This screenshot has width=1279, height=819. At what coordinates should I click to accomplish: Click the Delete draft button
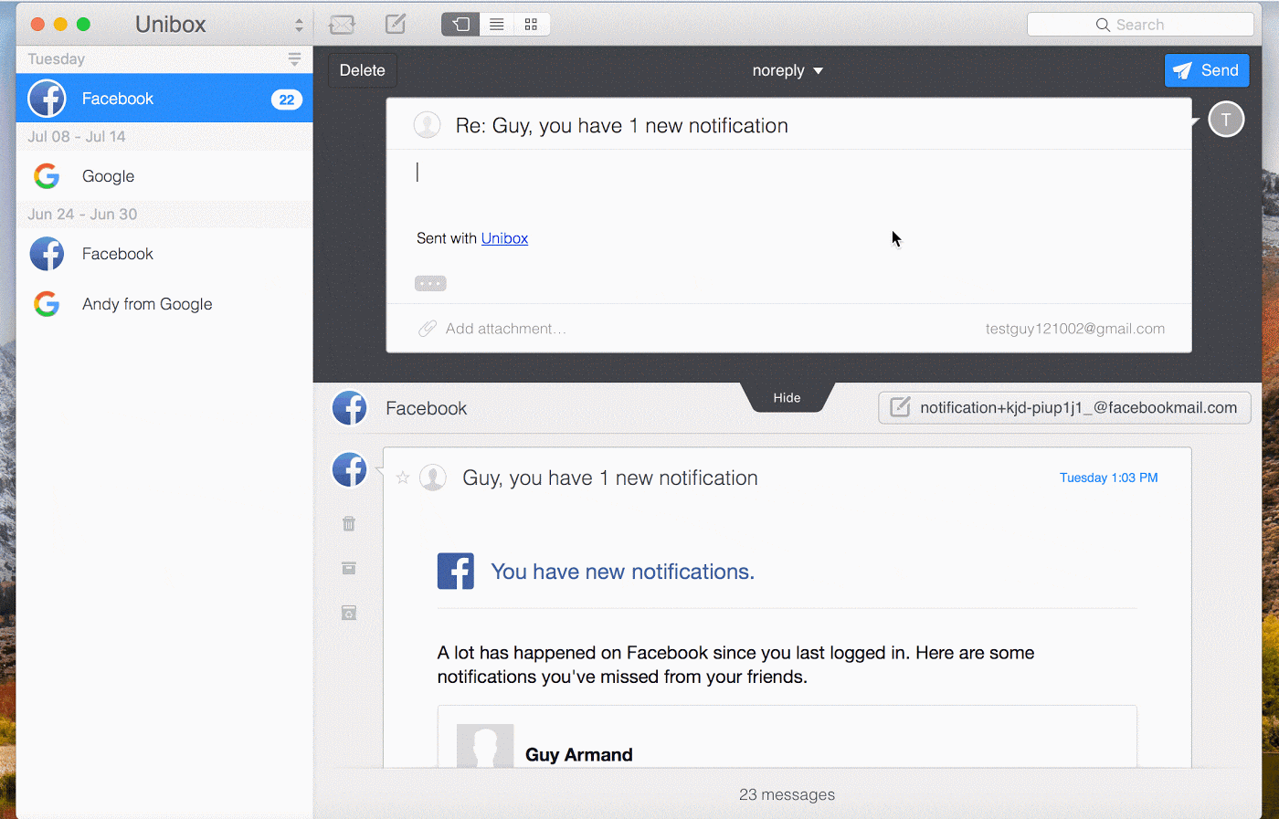tap(363, 70)
